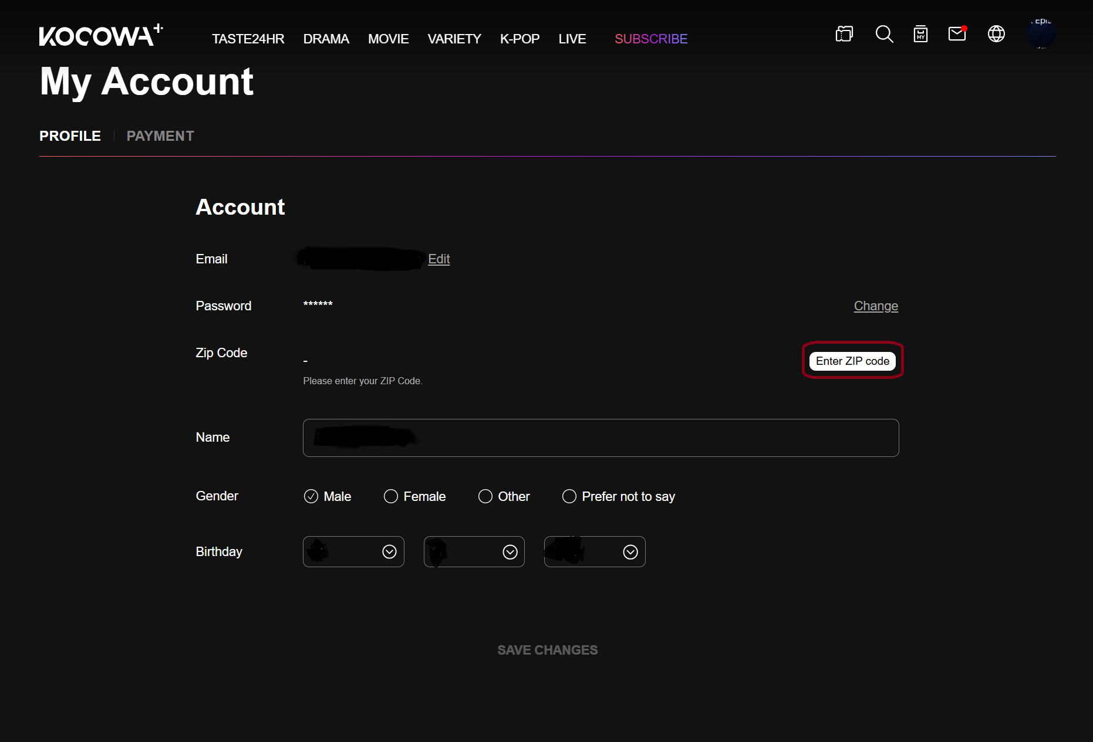Choose the Other gender option

pyautogui.click(x=485, y=496)
